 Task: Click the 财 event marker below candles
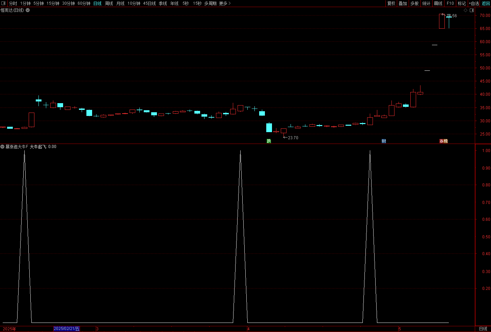384,141
